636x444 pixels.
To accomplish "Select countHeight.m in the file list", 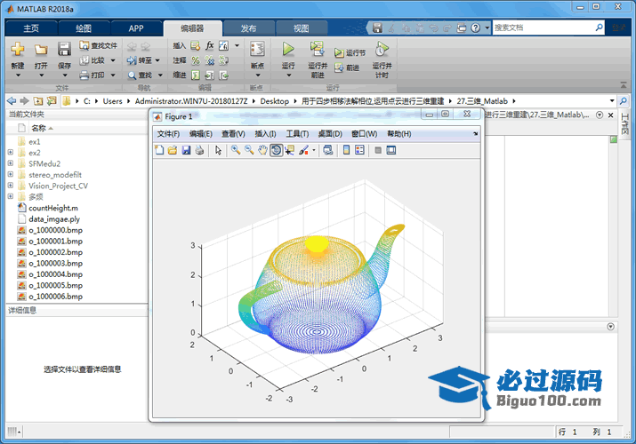I will tap(53, 207).
